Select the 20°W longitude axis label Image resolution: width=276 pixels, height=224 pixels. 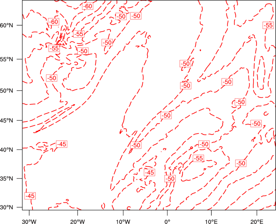tap(77, 221)
